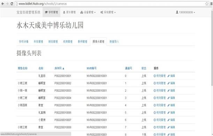Click the pencil edit icon for camera P002200010004
213x136 pixels.
click(169, 98)
